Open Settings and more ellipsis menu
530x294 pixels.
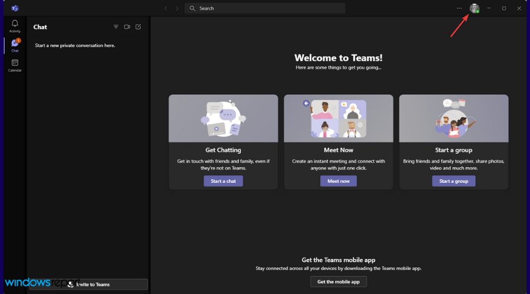pyautogui.click(x=459, y=8)
